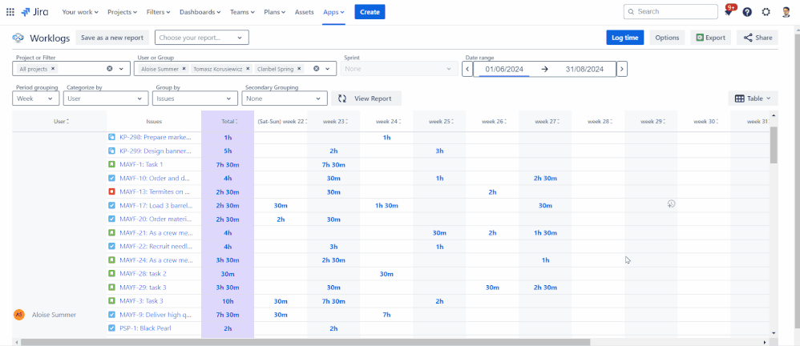
Task: Click the end date 31/08/2024
Action: [x=584, y=69]
